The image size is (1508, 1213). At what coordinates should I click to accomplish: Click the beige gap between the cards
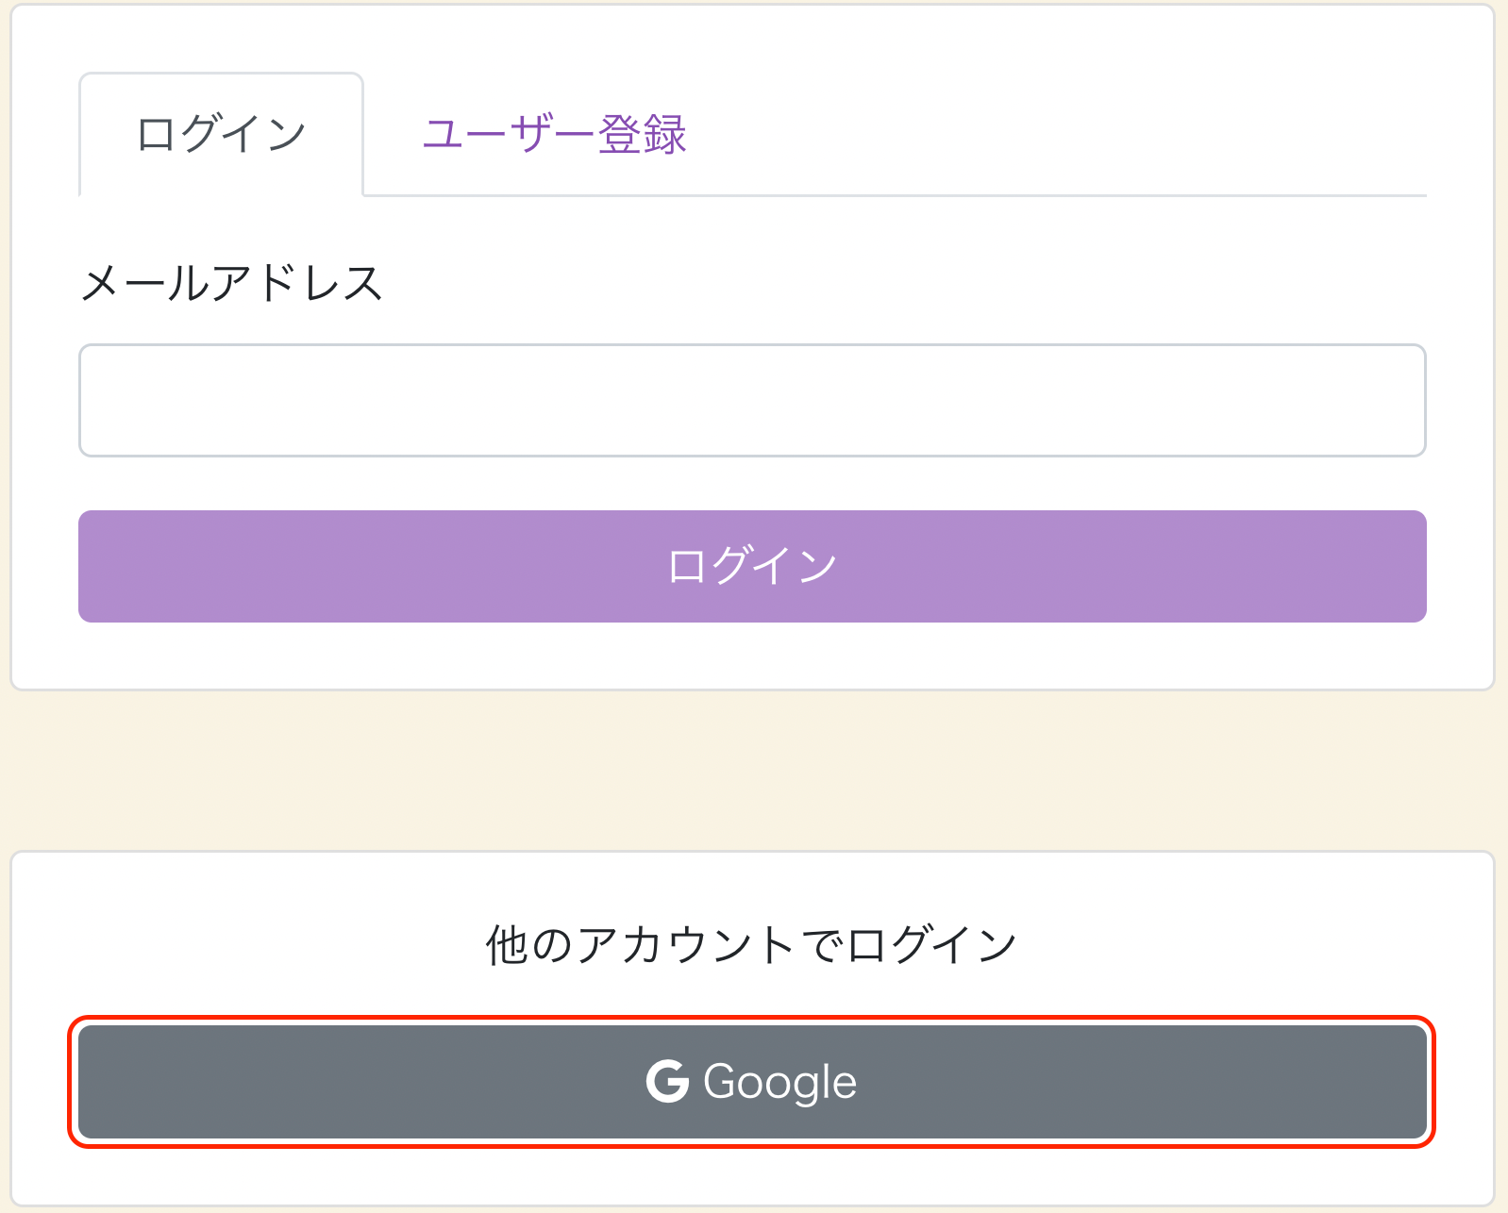click(752, 771)
